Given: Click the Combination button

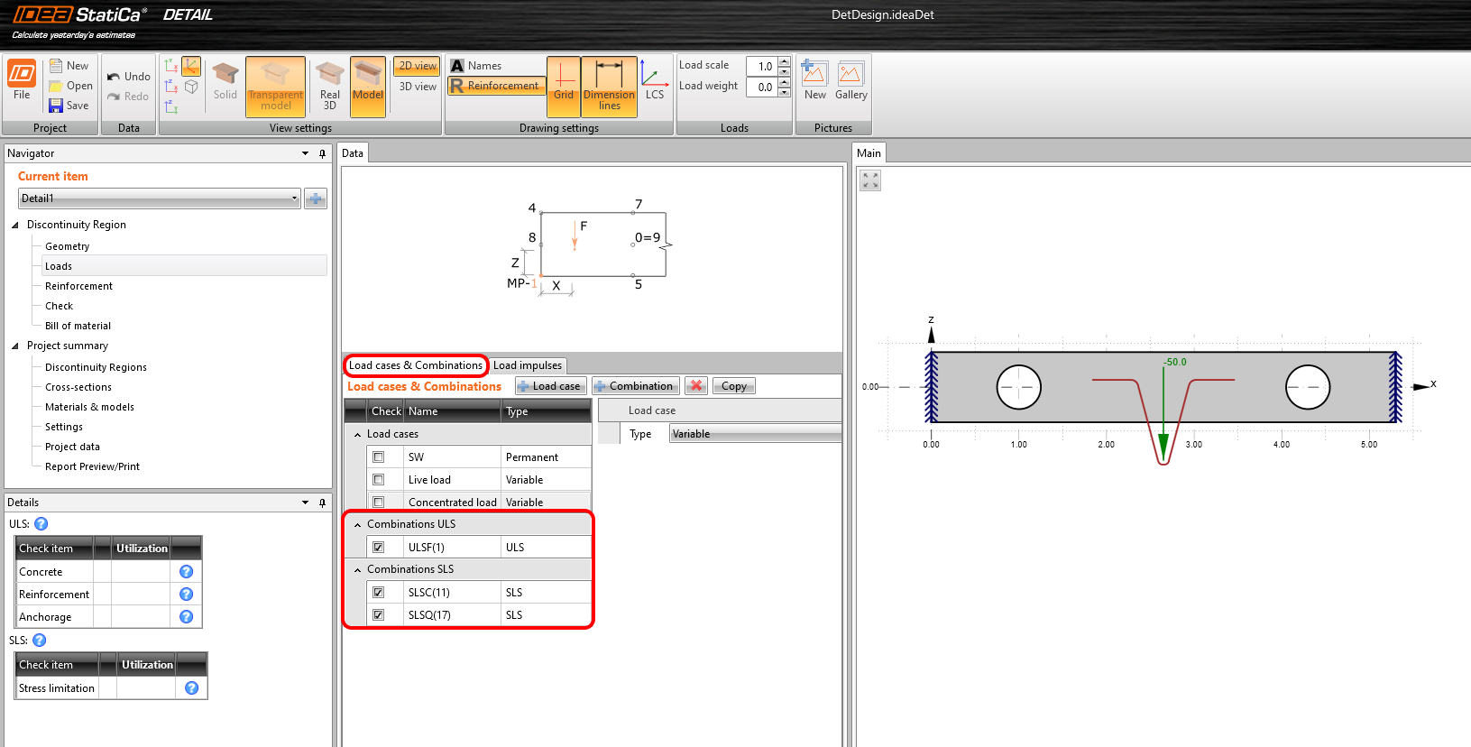Looking at the screenshot, I should point(634,386).
